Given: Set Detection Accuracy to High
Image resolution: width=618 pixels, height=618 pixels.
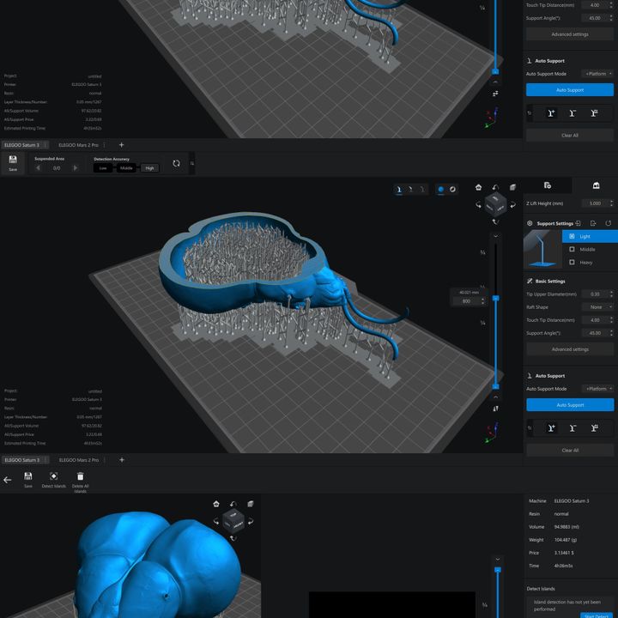Looking at the screenshot, I should tap(150, 168).
